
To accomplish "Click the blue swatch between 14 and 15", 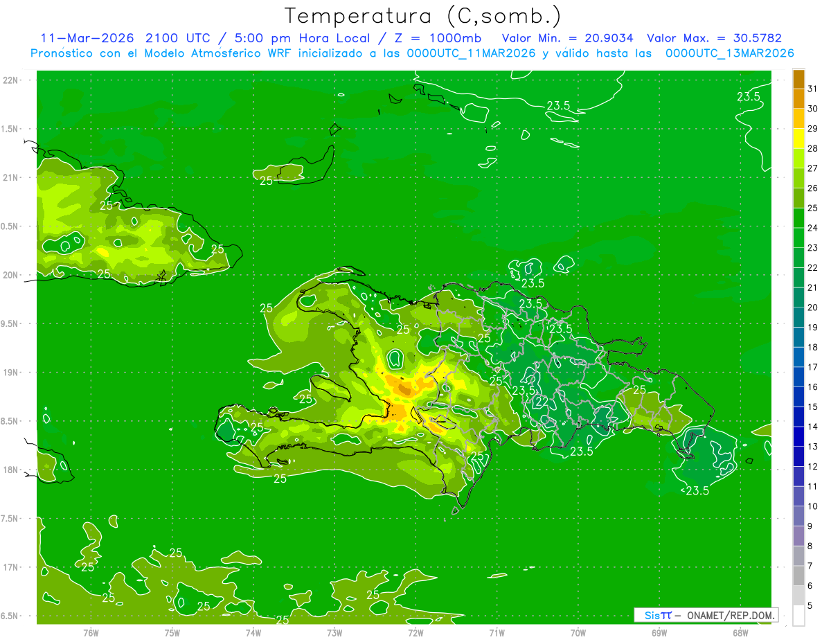I will point(798,417).
